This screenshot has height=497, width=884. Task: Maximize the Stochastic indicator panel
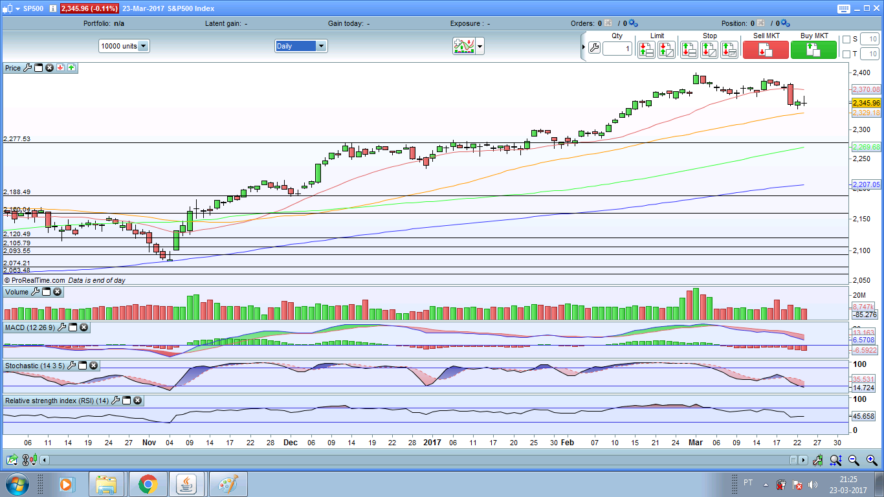82,366
